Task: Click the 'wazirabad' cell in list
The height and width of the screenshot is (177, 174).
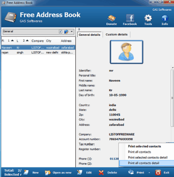Action: pyautogui.click(x=53, y=48)
